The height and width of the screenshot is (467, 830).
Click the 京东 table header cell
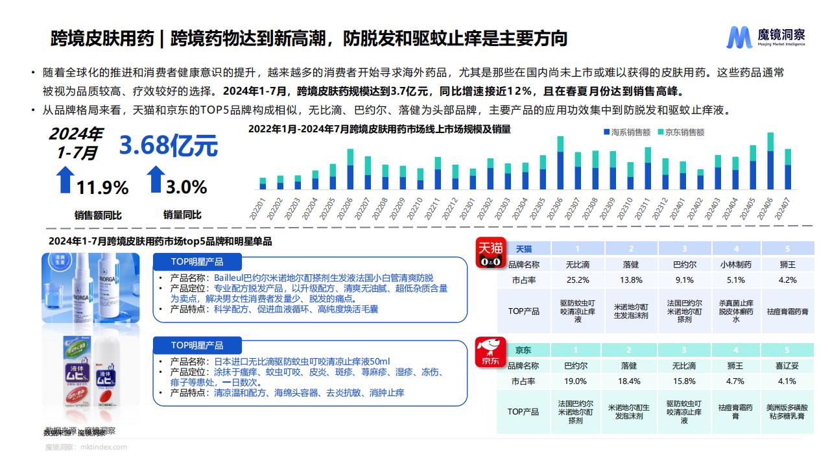524,349
